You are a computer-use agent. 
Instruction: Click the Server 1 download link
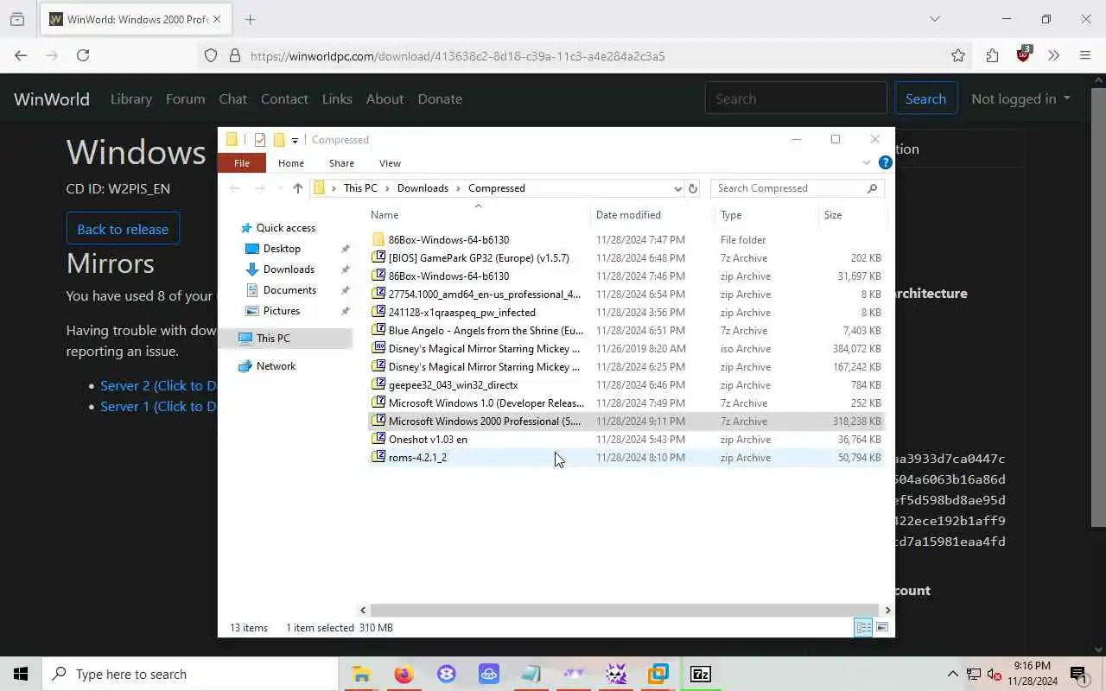pos(158,406)
